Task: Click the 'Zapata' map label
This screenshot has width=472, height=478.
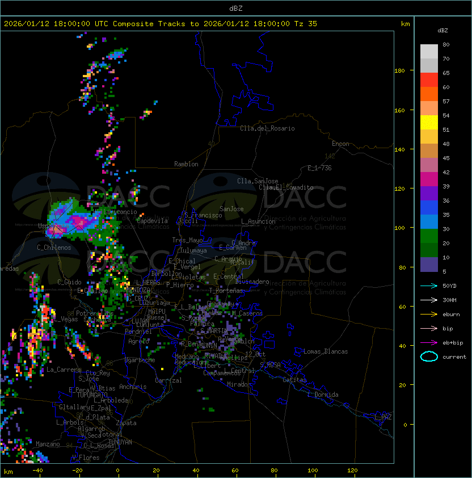Action: click(126, 423)
